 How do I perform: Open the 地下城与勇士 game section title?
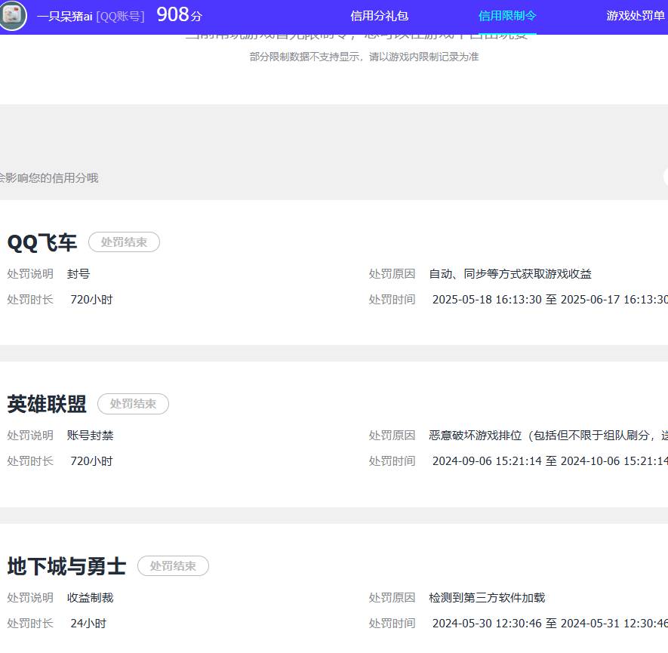point(66,565)
